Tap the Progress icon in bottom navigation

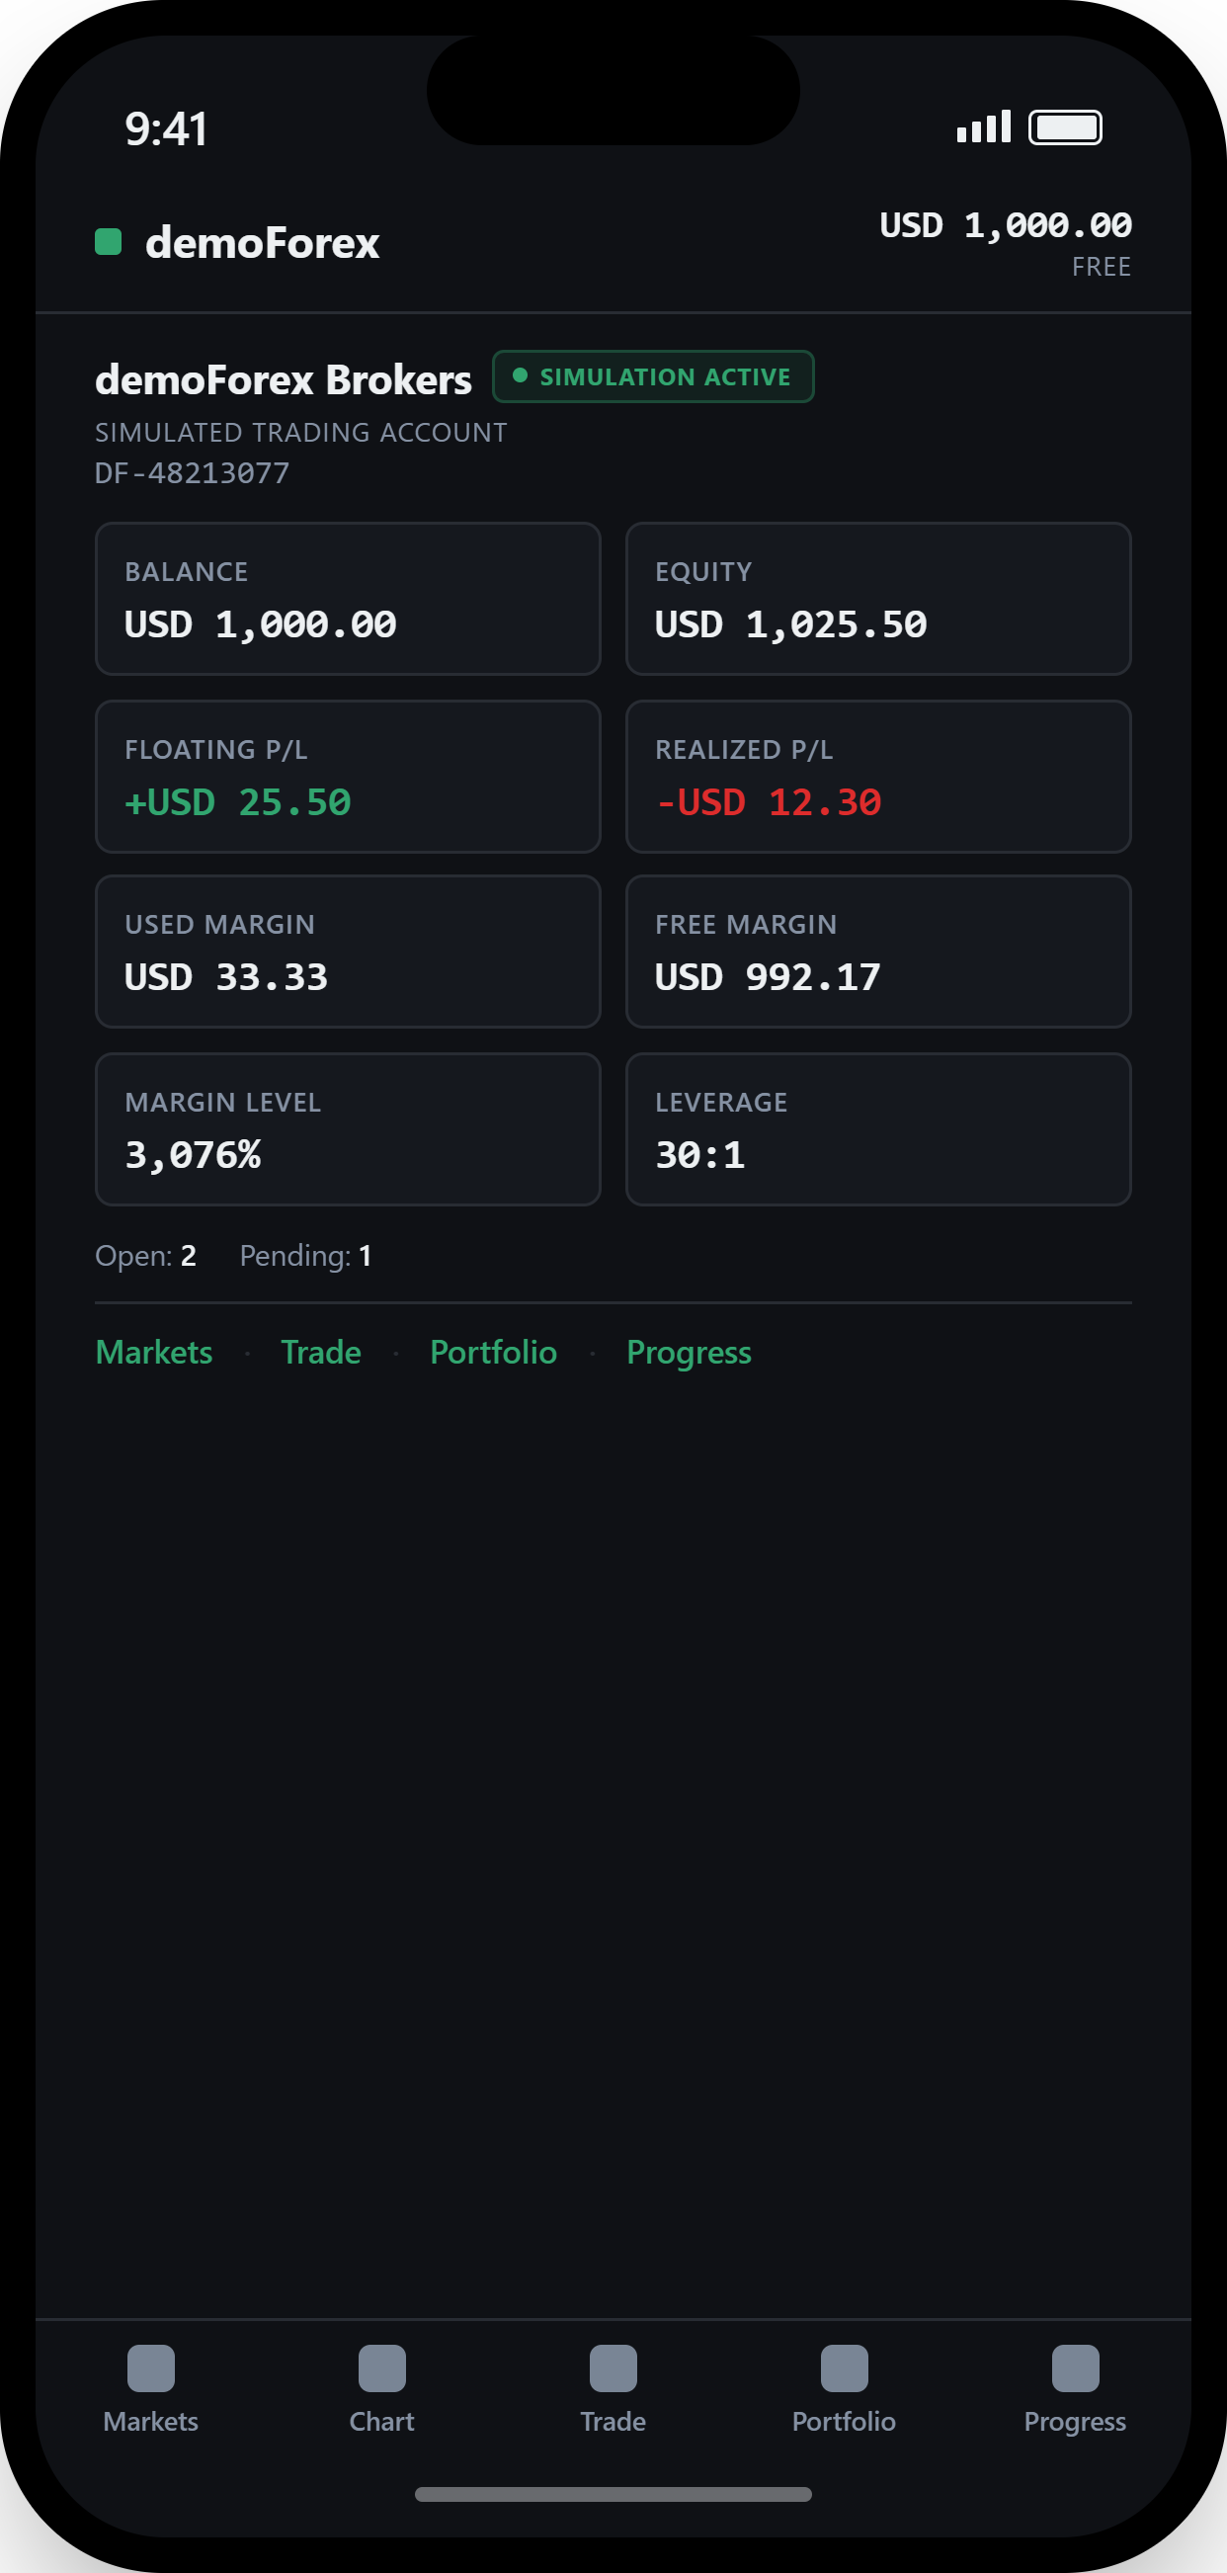pyautogui.click(x=1075, y=2368)
